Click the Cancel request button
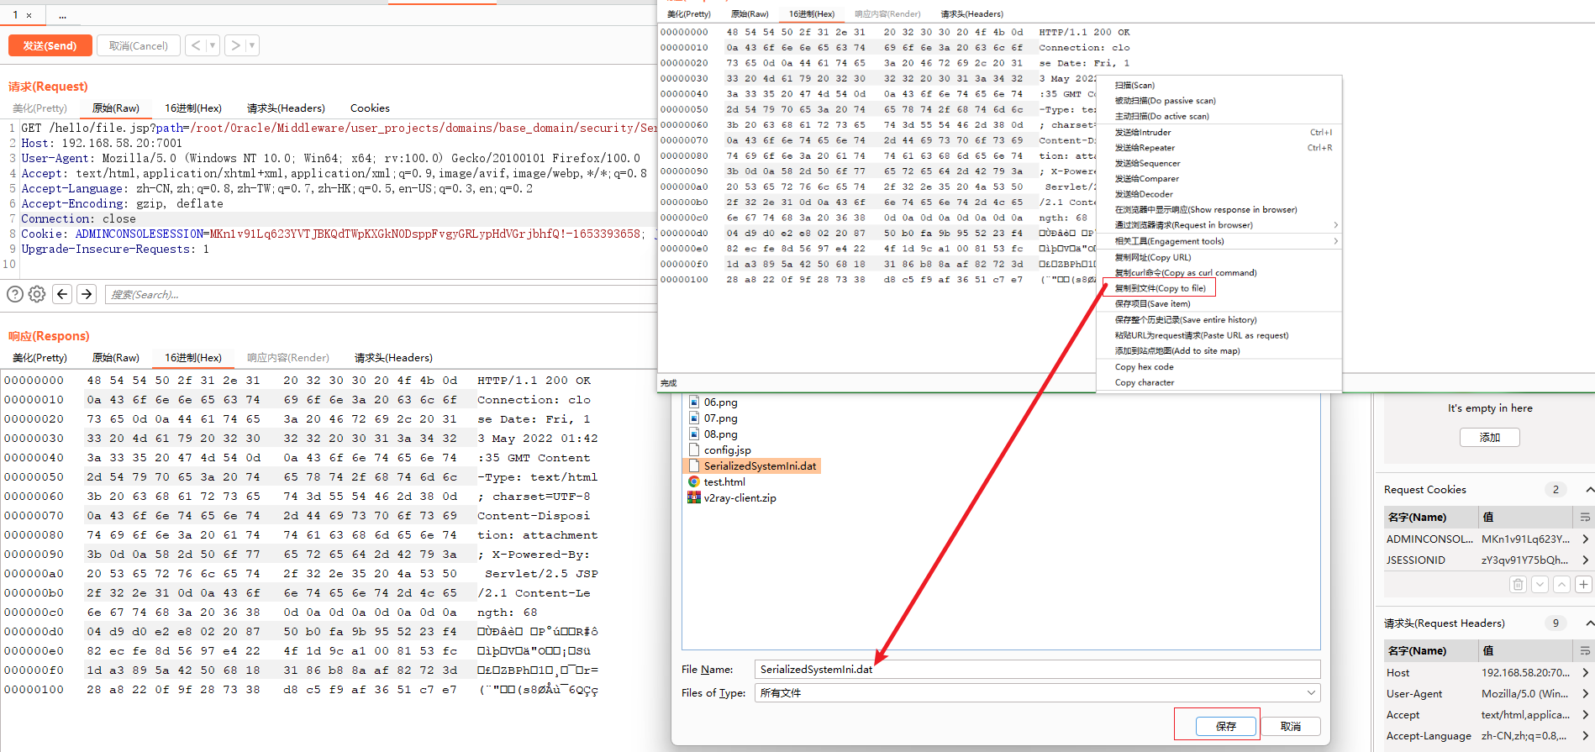Viewport: 1595px width, 752px height. (138, 45)
